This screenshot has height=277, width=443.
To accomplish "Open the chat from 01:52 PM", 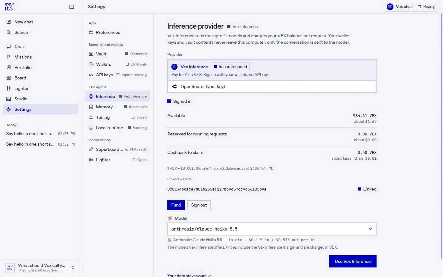I will click(40, 144).
